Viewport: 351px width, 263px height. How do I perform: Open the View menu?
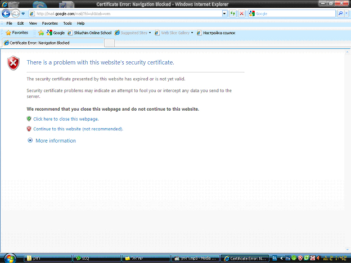(33, 23)
